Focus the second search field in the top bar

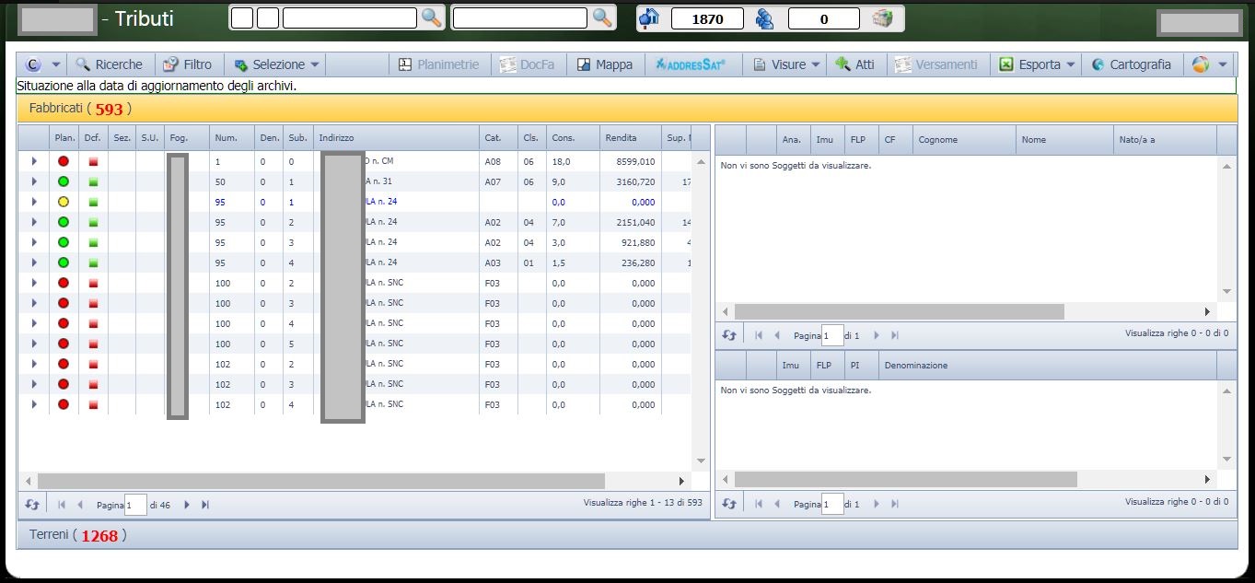520,17
